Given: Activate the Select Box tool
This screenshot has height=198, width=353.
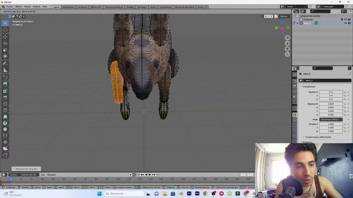Looking at the screenshot, I should [x=5, y=23].
